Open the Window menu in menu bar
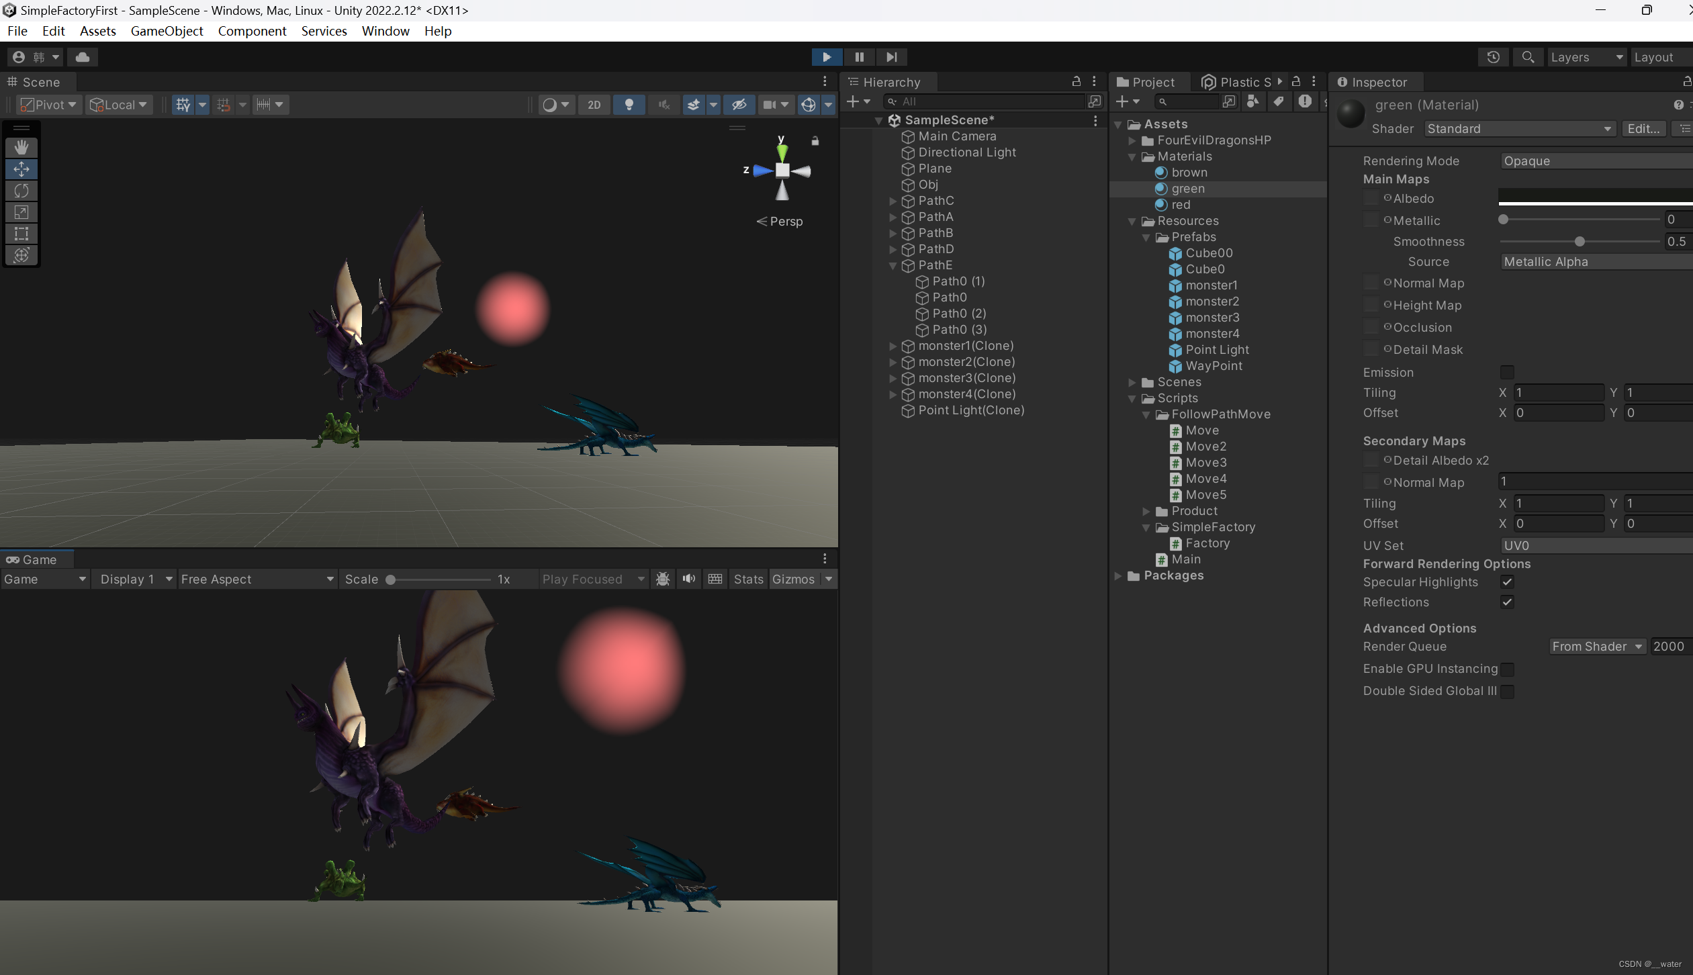This screenshot has height=975, width=1693. point(385,32)
